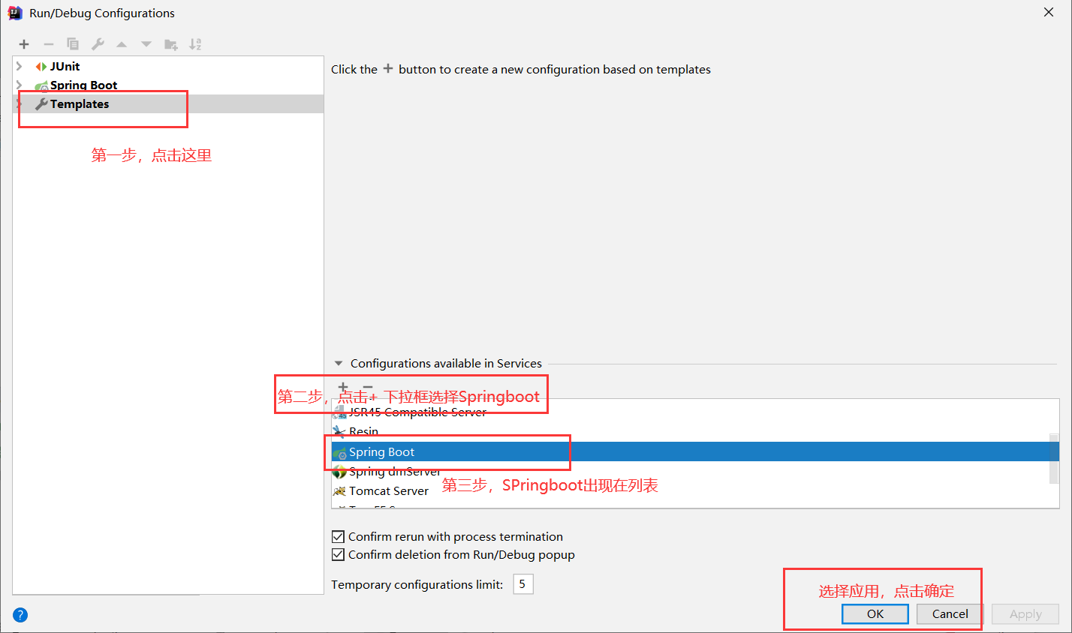Select the JUnit configuration group
This screenshot has width=1072, height=633.
tap(168, 66)
